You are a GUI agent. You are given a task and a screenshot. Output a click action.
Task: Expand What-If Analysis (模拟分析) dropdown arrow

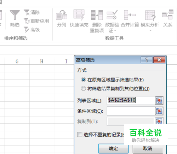click(150, 31)
